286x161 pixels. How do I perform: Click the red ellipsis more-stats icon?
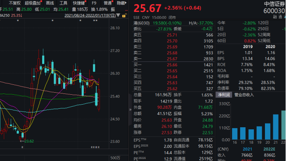click(x=126, y=11)
